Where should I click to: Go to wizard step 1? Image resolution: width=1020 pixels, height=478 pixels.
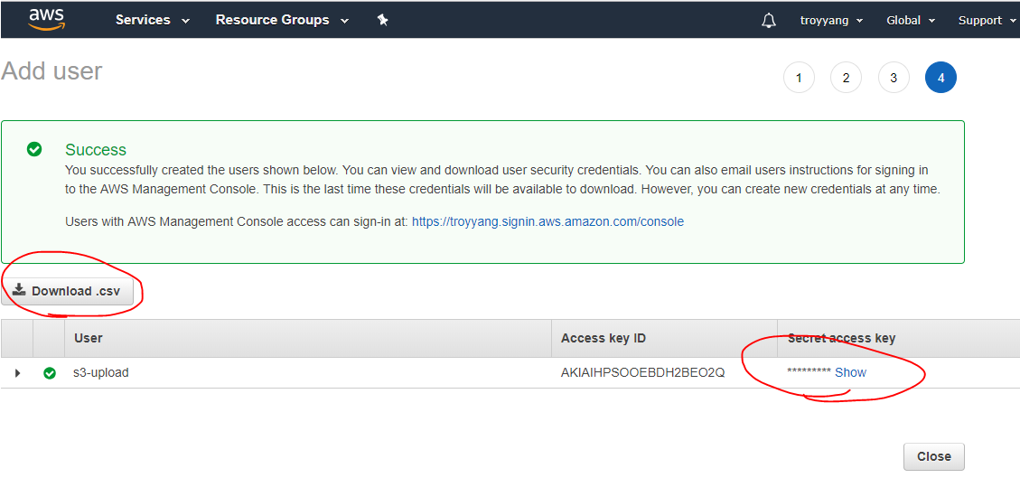pyautogui.click(x=799, y=78)
